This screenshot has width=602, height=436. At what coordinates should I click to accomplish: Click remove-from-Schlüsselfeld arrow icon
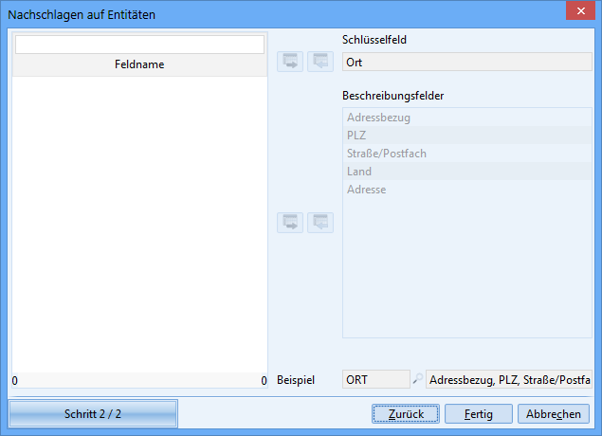click(x=319, y=62)
